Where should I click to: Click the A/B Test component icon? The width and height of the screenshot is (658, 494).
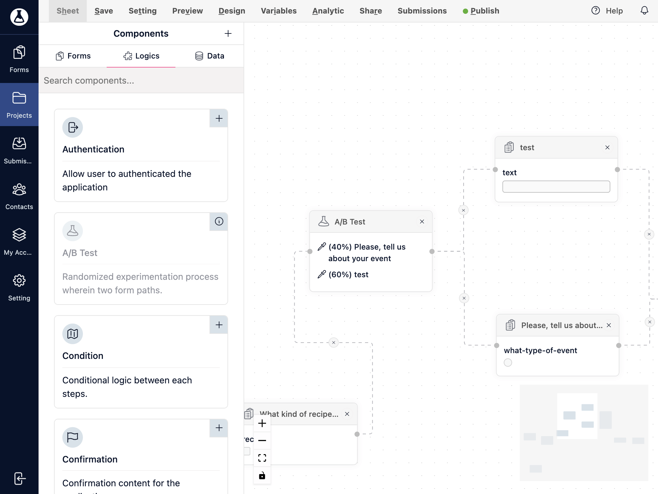pos(73,230)
